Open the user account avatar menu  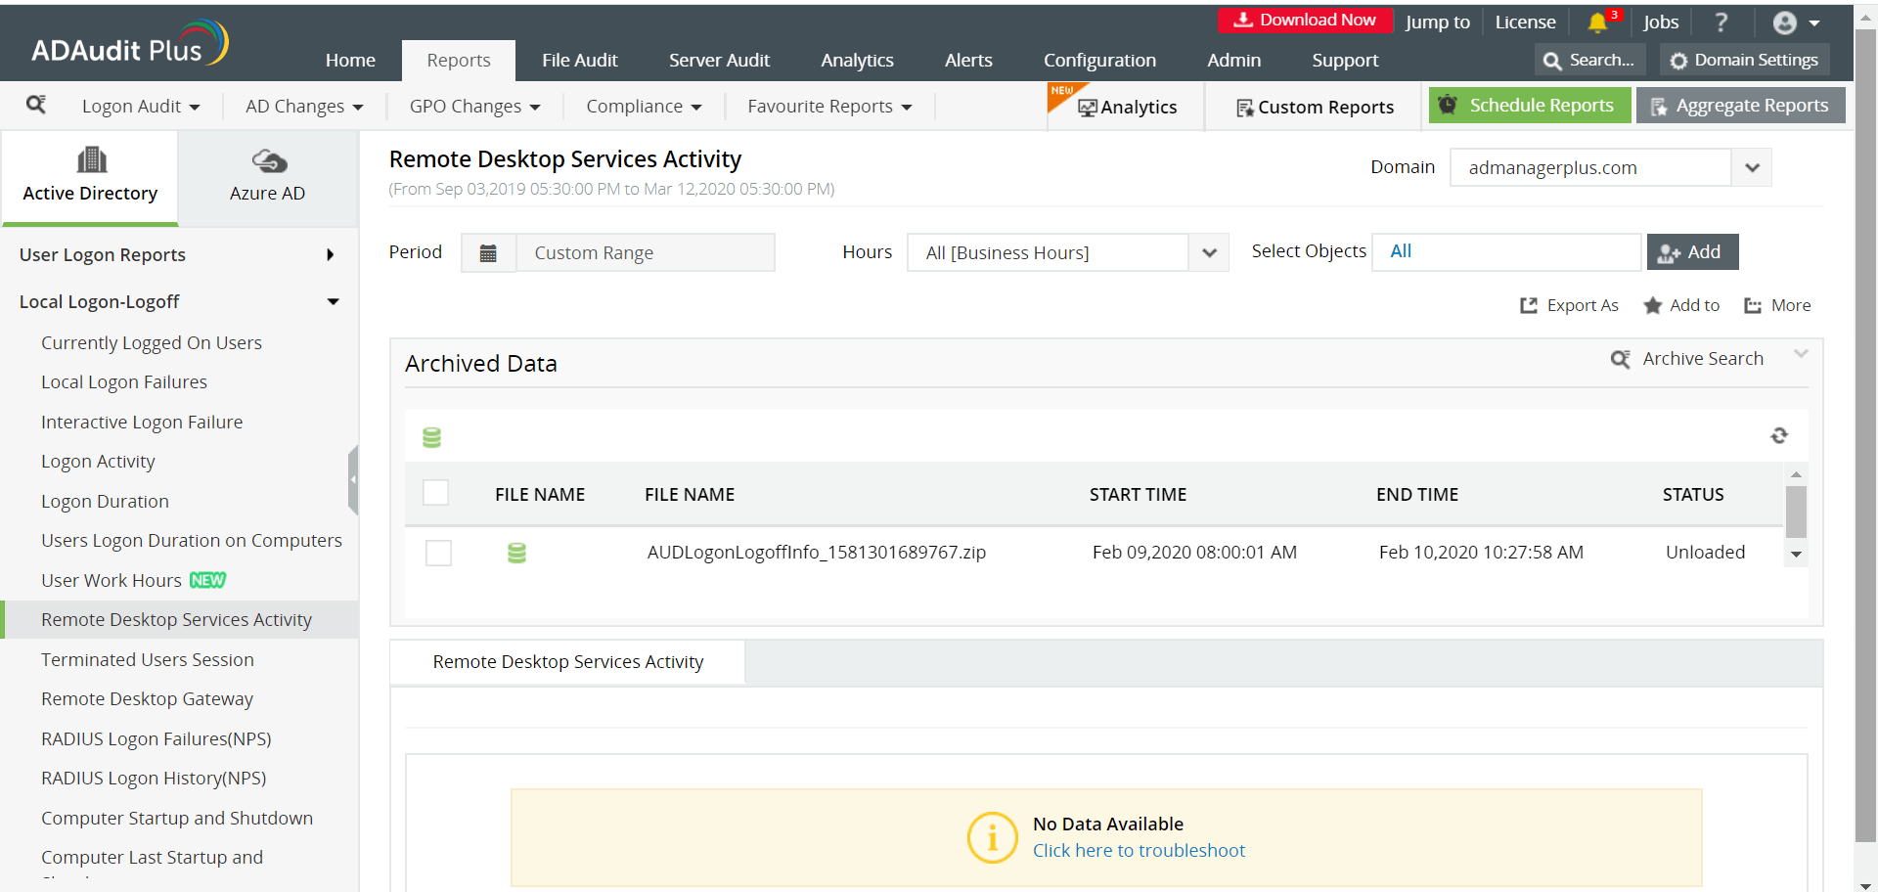coord(1796,22)
